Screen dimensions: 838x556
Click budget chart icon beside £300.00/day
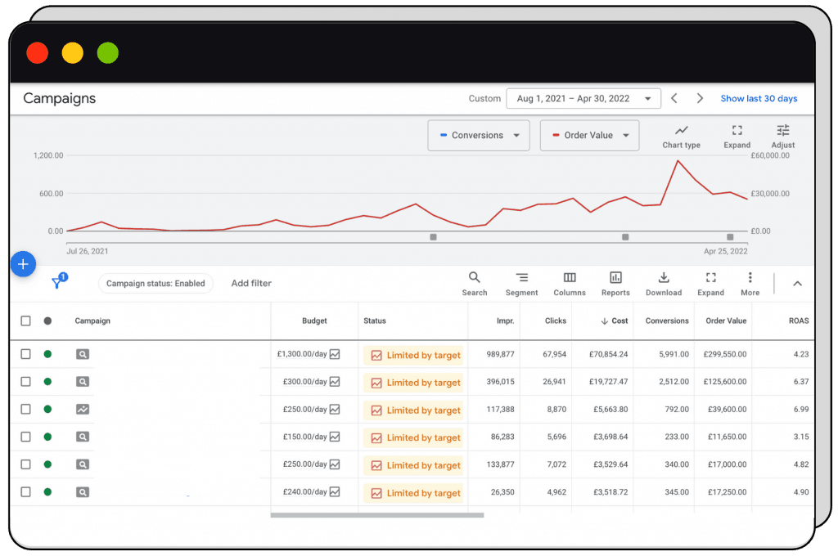pos(335,381)
